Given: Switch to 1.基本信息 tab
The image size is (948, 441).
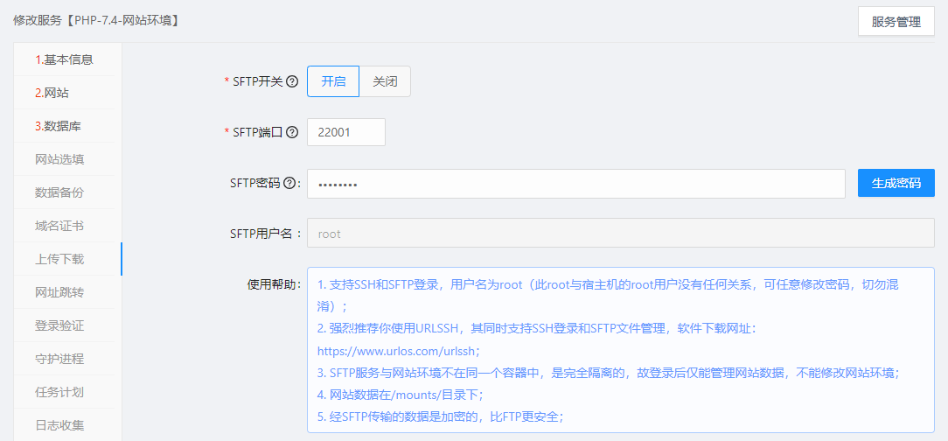Looking at the screenshot, I should [64, 59].
